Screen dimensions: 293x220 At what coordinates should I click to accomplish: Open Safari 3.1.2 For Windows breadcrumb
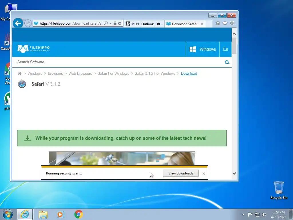point(155,73)
